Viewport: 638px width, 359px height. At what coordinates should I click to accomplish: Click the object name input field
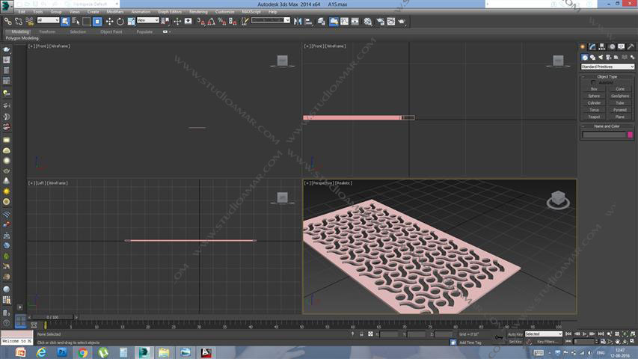tap(604, 135)
